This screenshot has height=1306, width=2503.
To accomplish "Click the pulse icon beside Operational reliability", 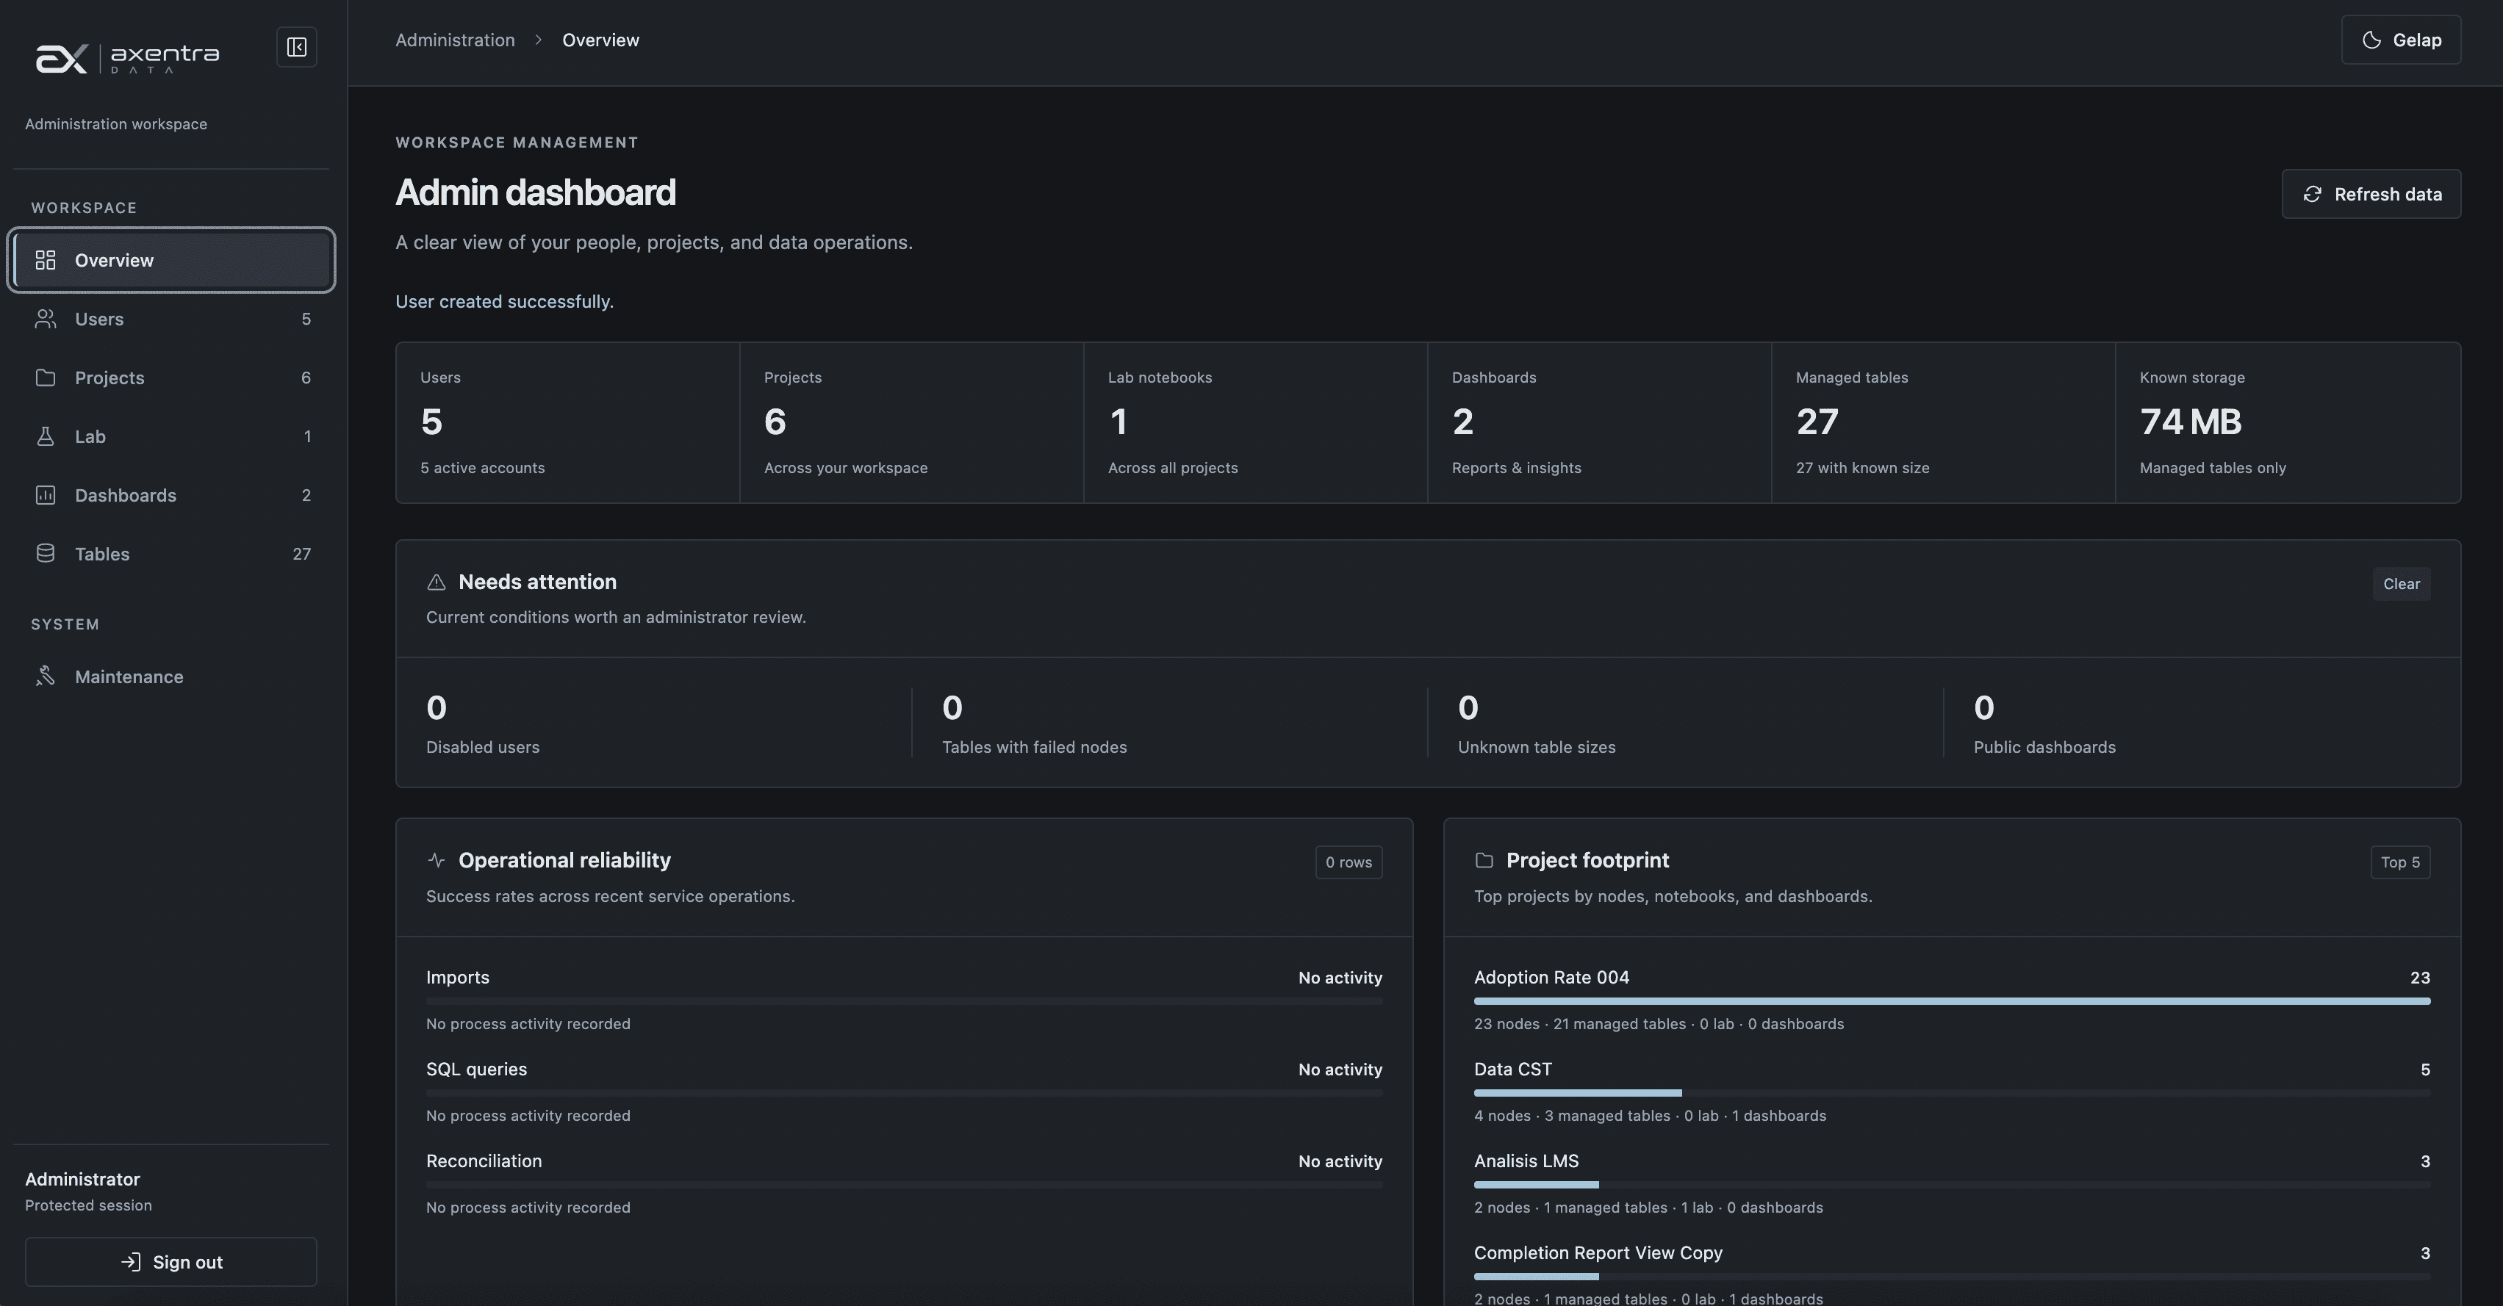I will pyautogui.click(x=437, y=860).
